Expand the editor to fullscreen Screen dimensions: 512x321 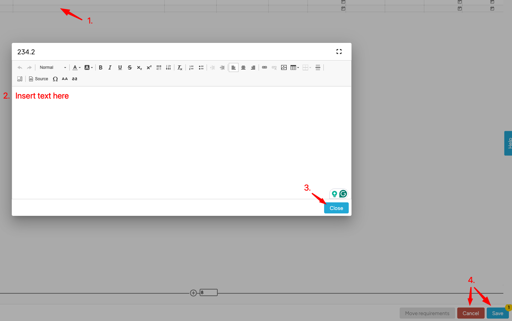tap(339, 52)
